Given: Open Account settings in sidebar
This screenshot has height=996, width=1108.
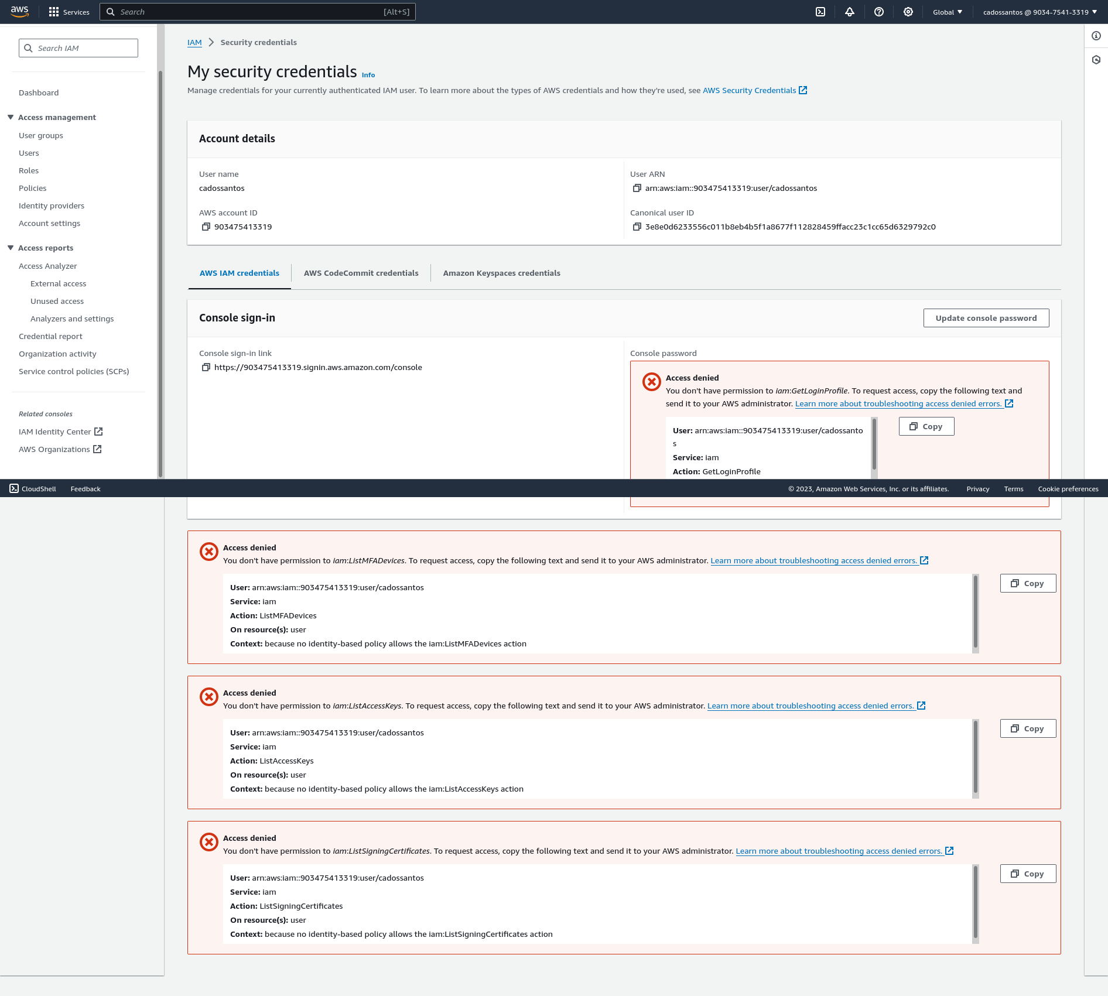Looking at the screenshot, I should pyautogui.click(x=50, y=223).
